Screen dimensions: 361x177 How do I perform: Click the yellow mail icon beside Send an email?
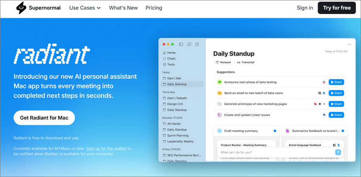click(x=220, y=93)
